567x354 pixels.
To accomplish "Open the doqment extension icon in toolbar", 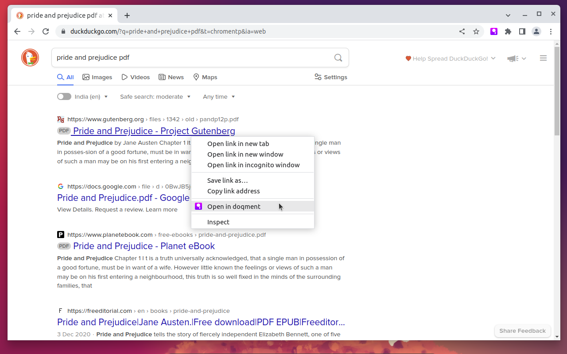I will point(493,31).
